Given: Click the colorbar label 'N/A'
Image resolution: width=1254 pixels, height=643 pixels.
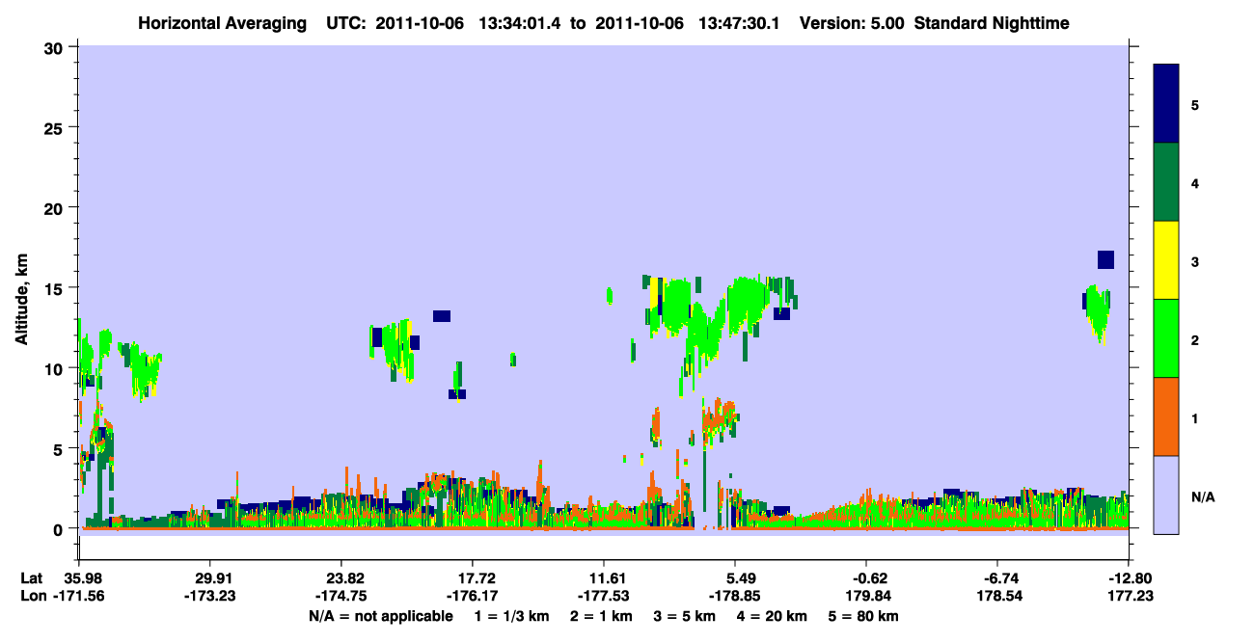Looking at the screenshot, I should (x=1203, y=497).
